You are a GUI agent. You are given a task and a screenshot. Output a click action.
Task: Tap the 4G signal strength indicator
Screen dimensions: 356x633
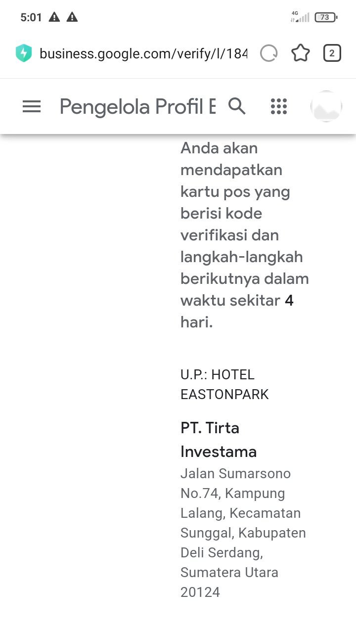coord(300,17)
